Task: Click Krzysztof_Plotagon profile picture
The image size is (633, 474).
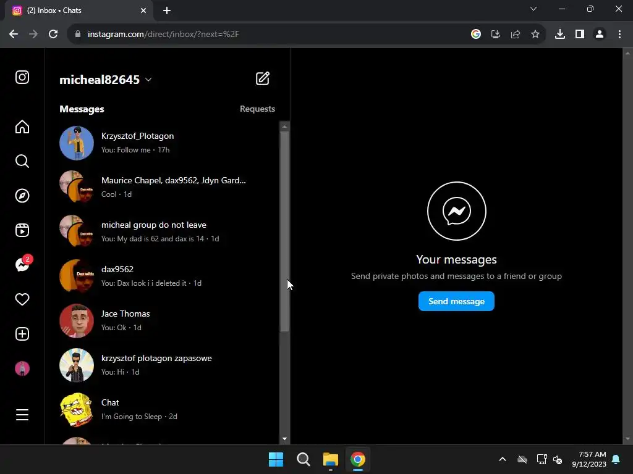Action: point(77,143)
